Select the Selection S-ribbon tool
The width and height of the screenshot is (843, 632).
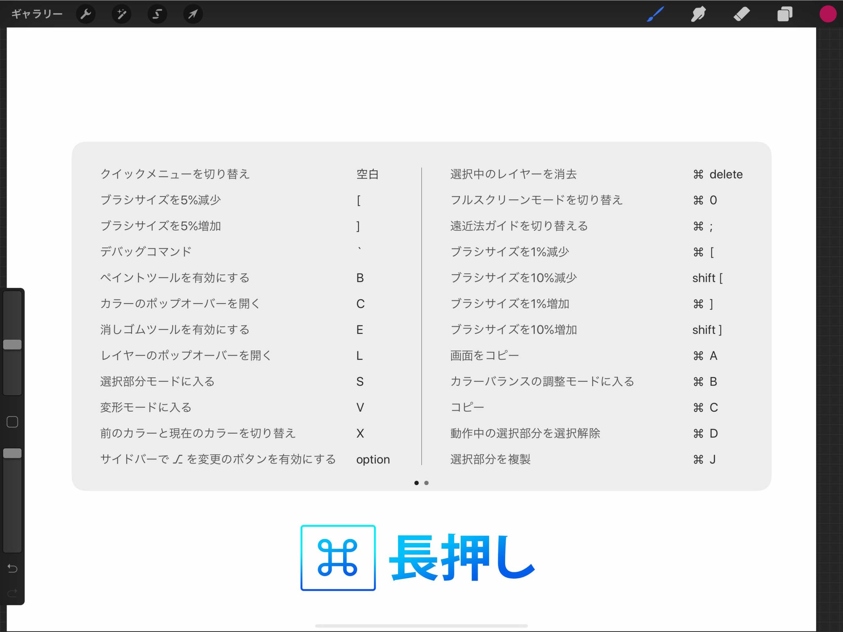(x=157, y=14)
